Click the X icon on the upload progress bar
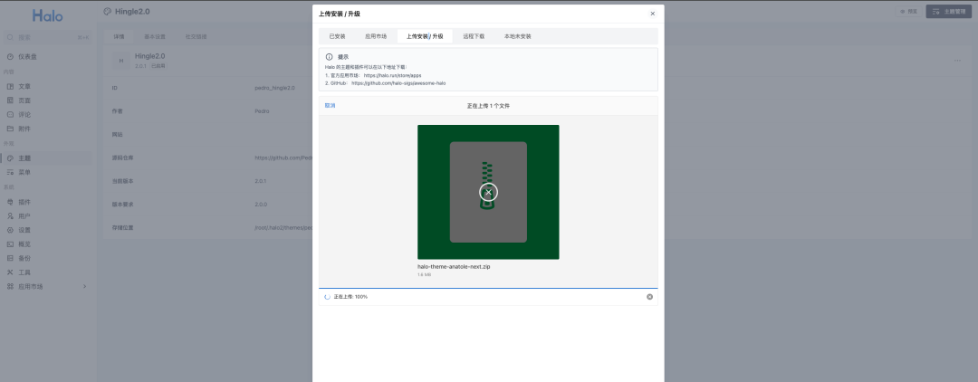Image resolution: width=978 pixels, height=382 pixels. (649, 297)
